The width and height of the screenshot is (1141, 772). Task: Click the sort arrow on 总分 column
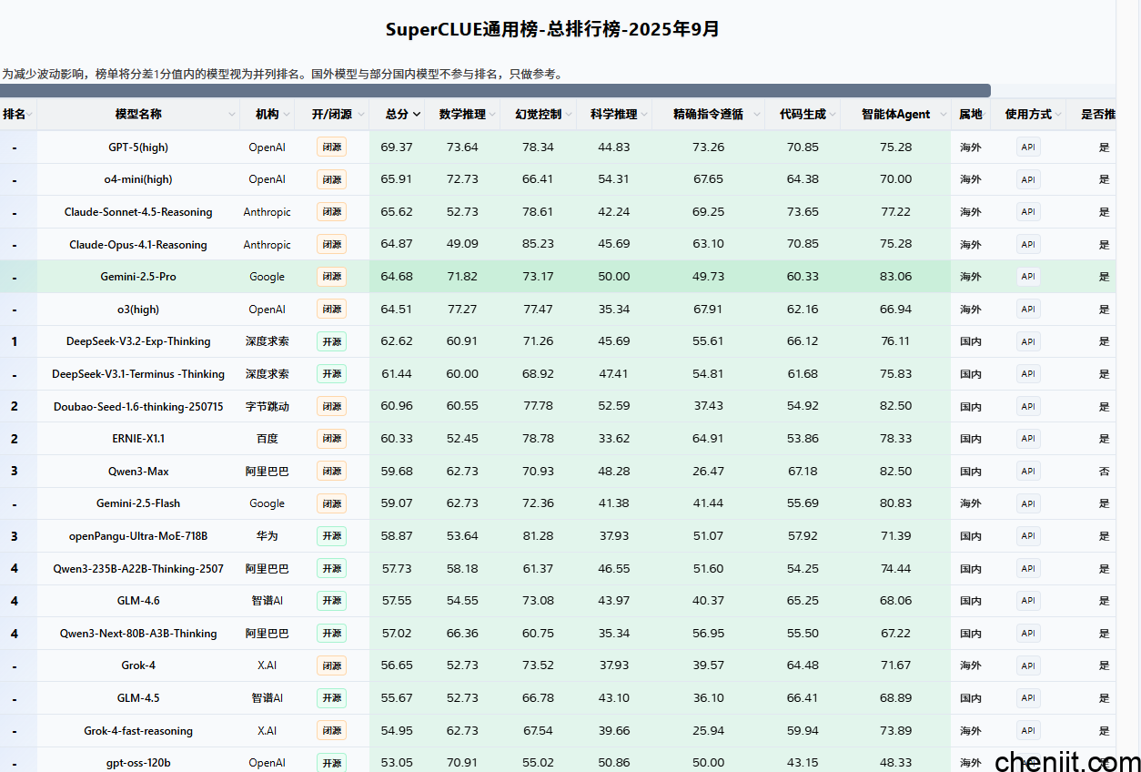[417, 115]
